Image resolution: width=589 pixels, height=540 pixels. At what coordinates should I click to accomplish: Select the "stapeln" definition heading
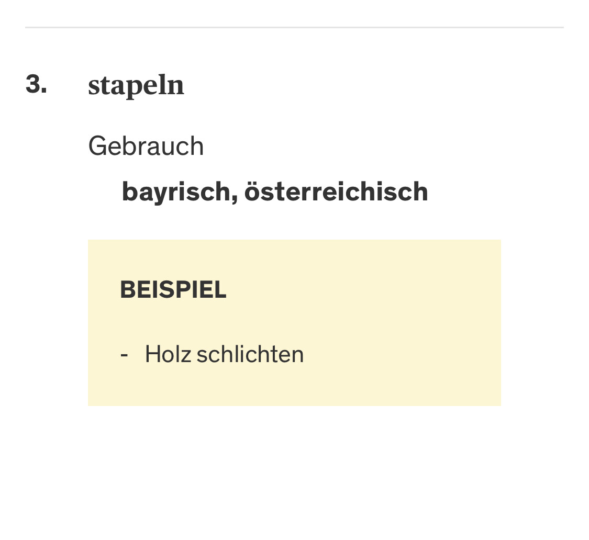pos(136,85)
